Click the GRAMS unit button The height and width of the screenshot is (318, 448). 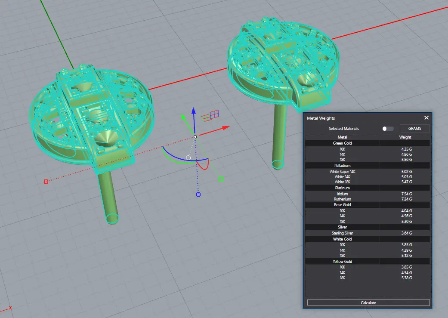coord(414,129)
